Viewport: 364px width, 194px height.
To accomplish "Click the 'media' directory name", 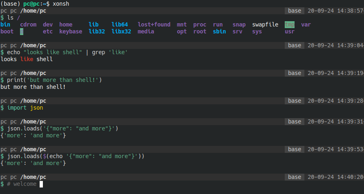I will pyautogui.click(x=146, y=31).
